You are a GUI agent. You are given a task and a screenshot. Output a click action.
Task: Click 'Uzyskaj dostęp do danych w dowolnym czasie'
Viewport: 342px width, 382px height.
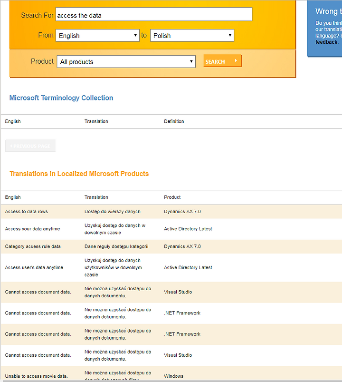coord(115,229)
